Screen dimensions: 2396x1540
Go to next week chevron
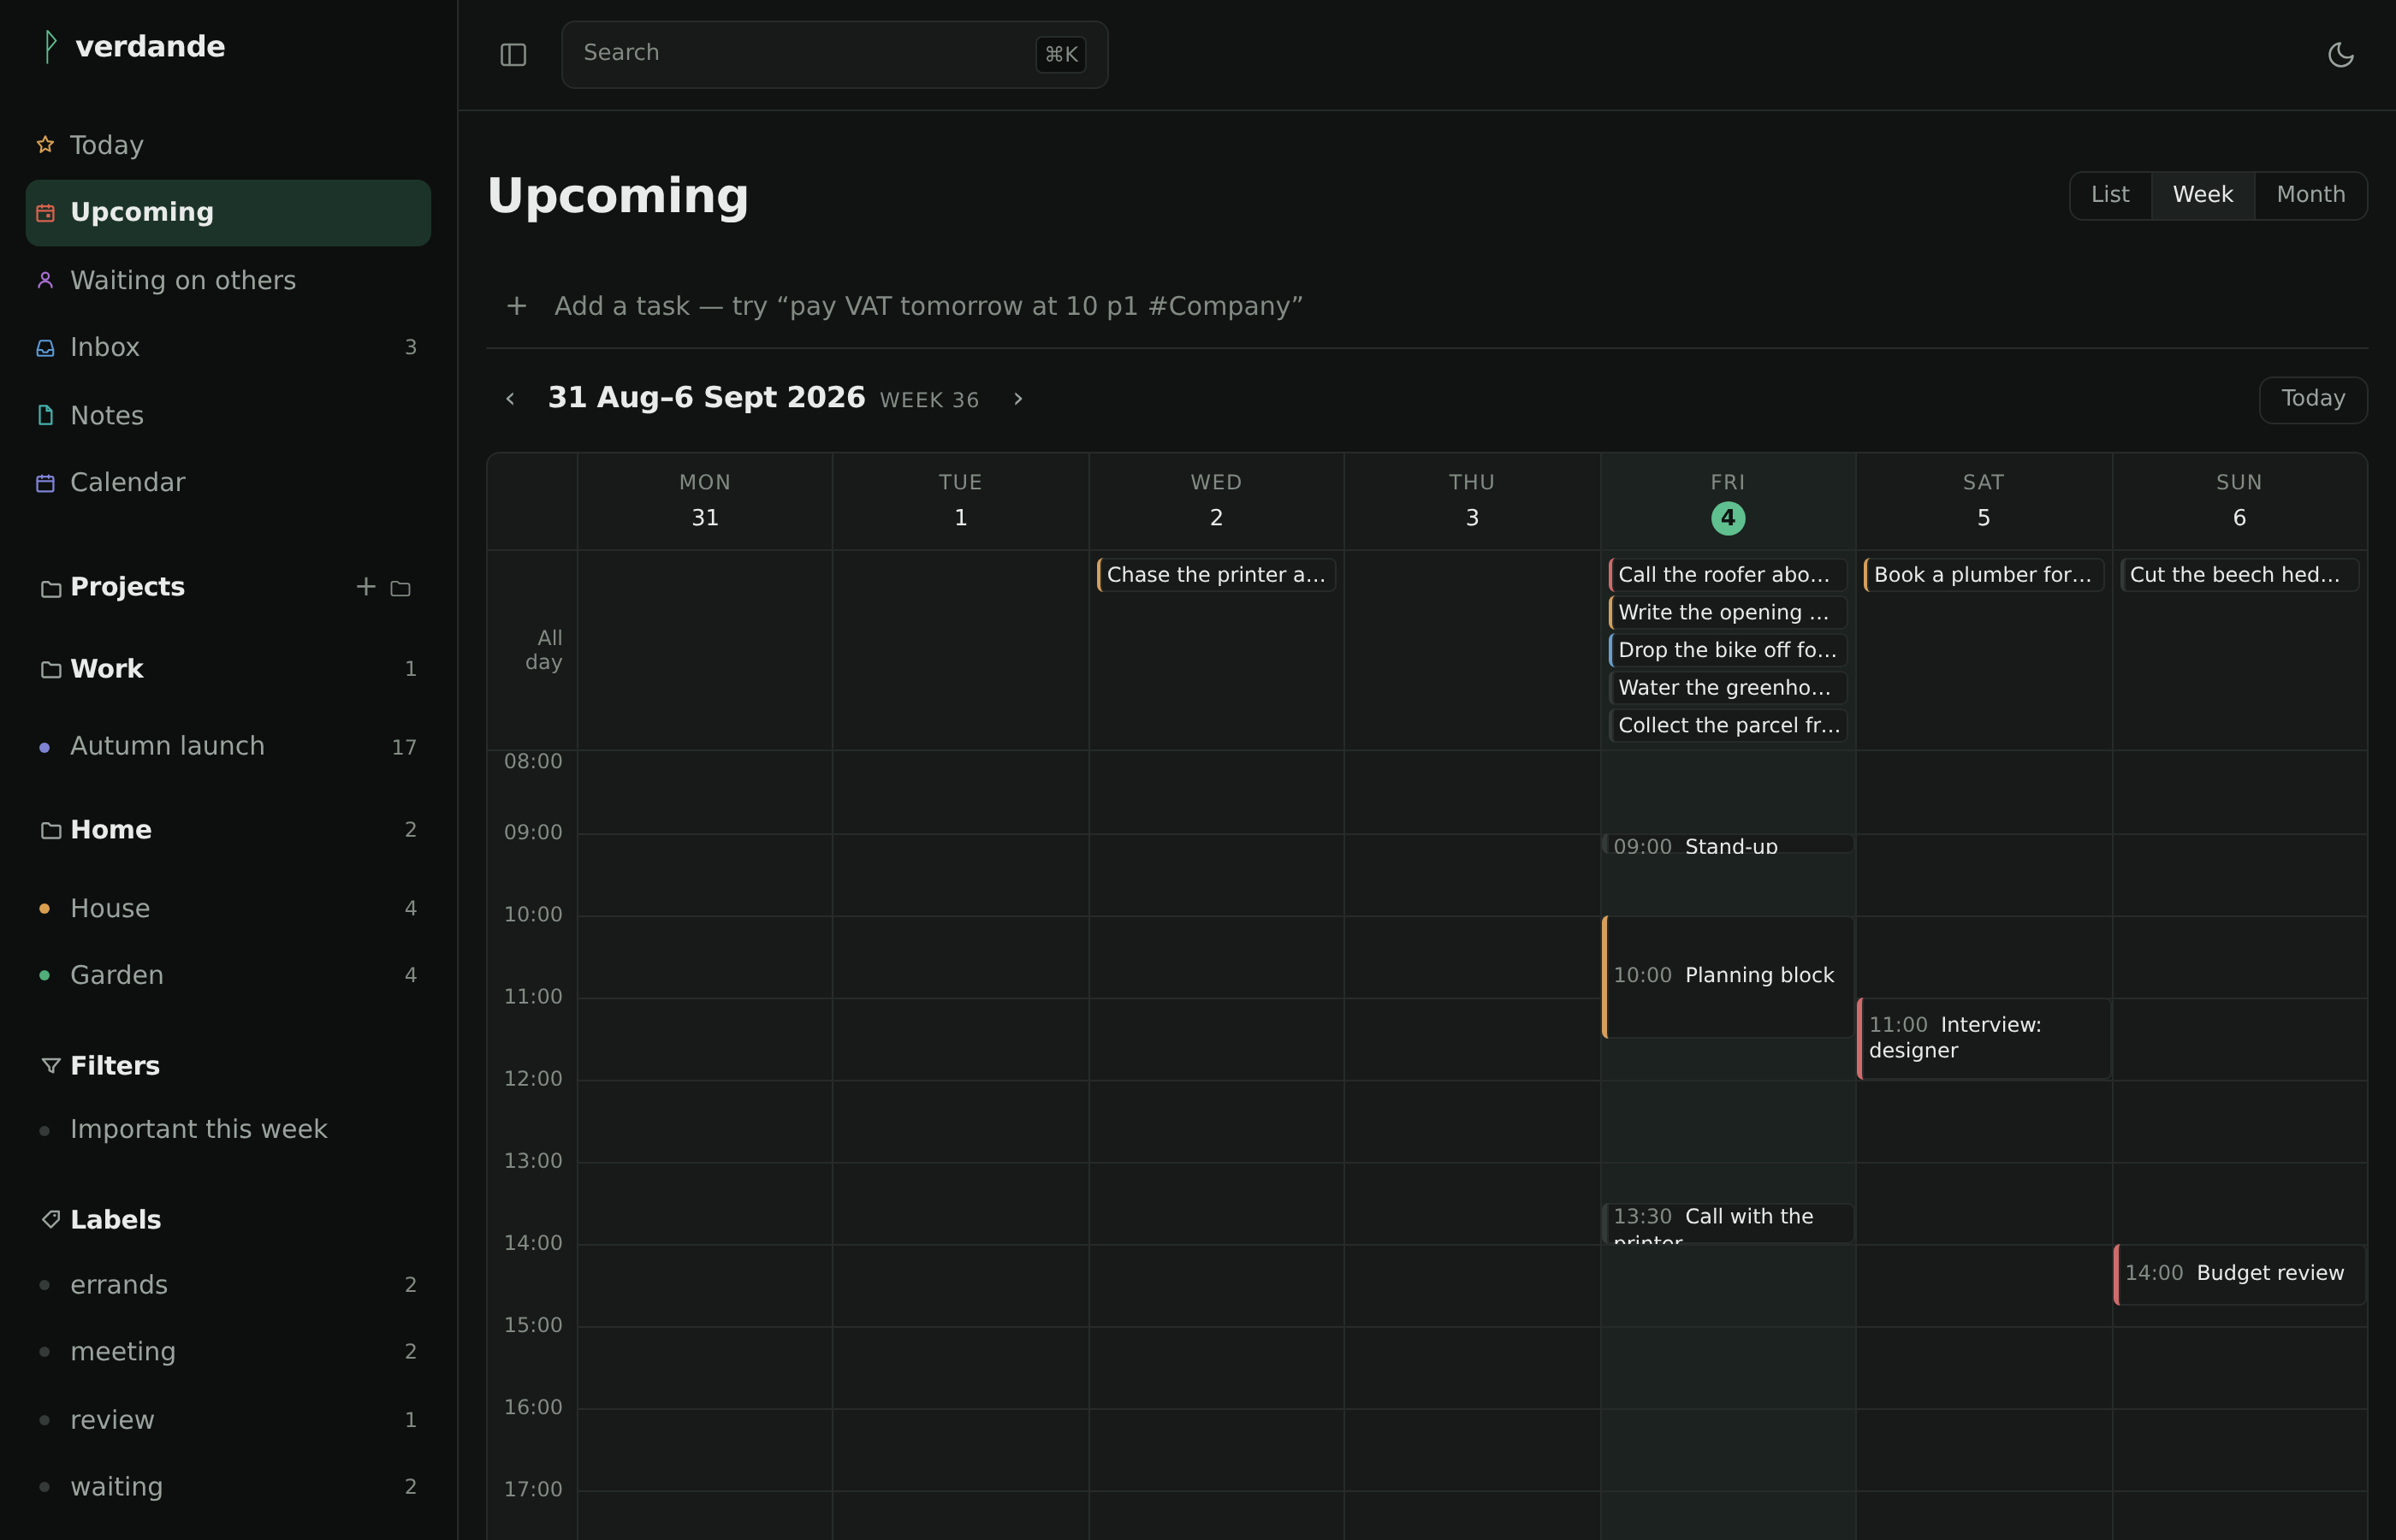click(1018, 399)
